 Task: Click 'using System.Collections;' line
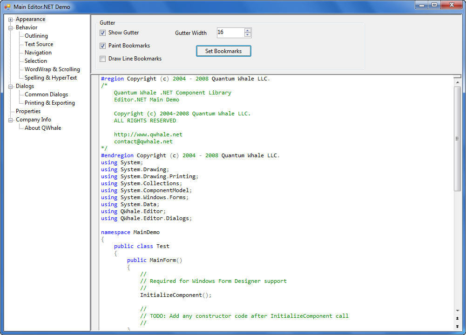click(142, 183)
